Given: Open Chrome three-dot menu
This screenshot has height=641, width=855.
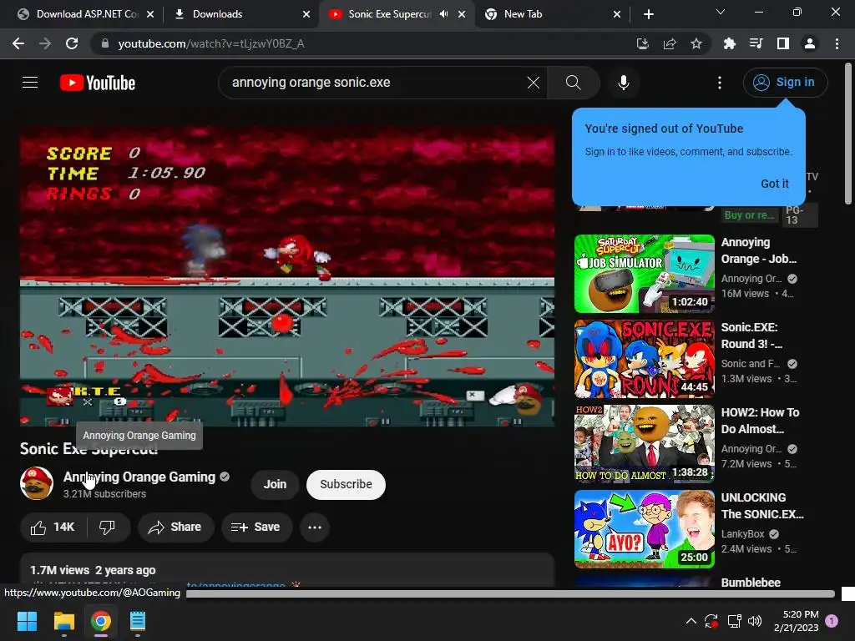Looking at the screenshot, I should coord(837,43).
